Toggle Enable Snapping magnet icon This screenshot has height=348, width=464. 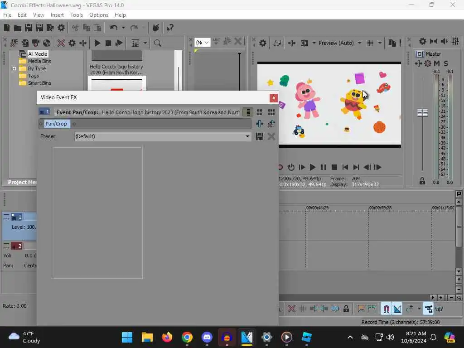(386, 309)
